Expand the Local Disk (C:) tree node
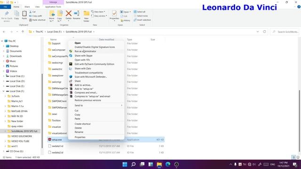The image size is (301, 169). [3, 76]
